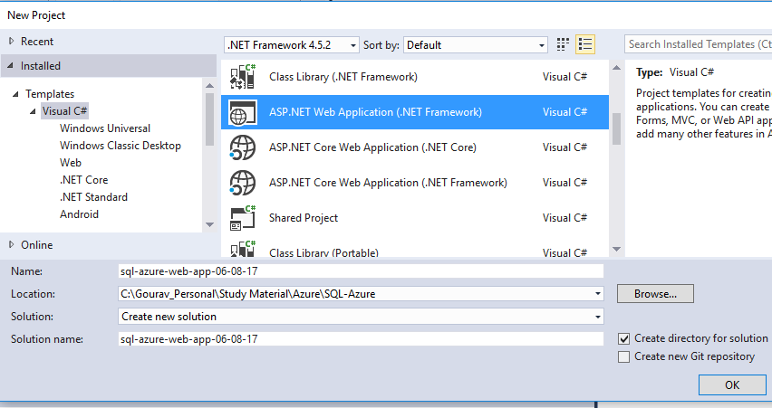Image resolution: width=772 pixels, height=408 pixels.
Task: Click the ASP.NET Core Web Application (.NET Framework) icon
Action: coord(244,183)
